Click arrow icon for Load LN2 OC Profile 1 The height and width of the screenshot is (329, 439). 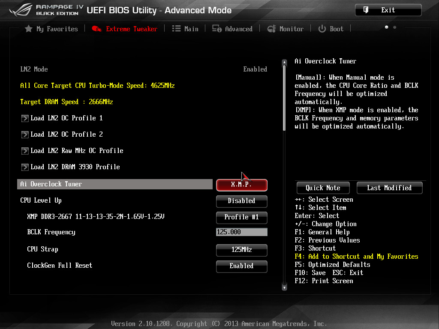coord(25,118)
